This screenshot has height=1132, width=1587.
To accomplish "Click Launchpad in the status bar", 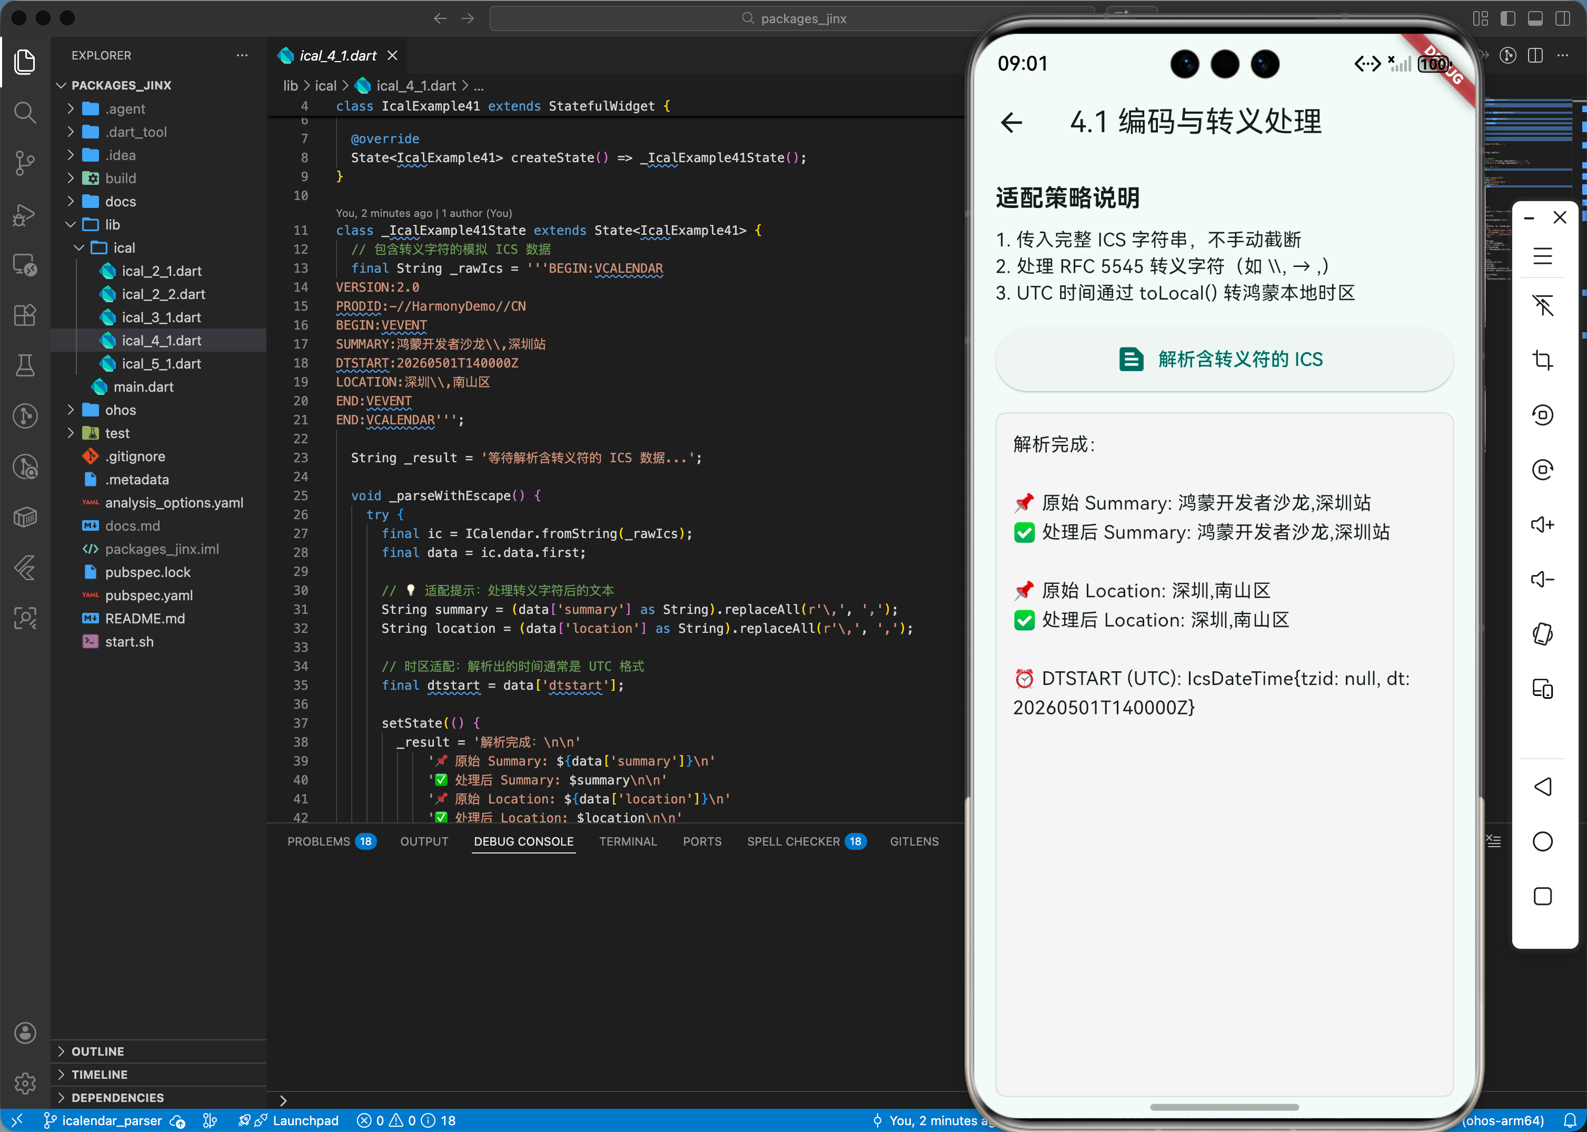I will coord(306,1120).
